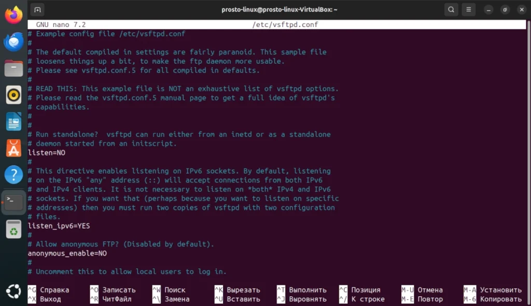This screenshot has width=531, height=306.
Task: Close the terminal window
Action: (522, 10)
